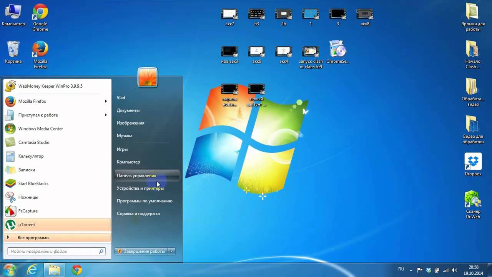Launch Windows Media Center from Start menu
The image size is (492, 277).
[57, 128]
